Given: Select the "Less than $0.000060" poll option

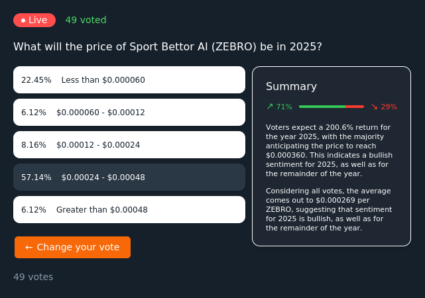Looking at the screenshot, I should click(x=129, y=80).
